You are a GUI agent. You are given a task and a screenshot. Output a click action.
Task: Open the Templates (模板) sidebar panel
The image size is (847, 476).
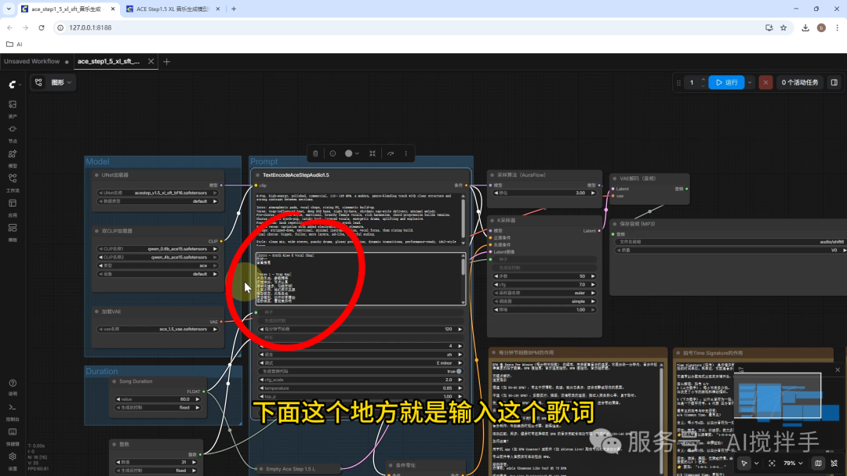[x=13, y=232]
